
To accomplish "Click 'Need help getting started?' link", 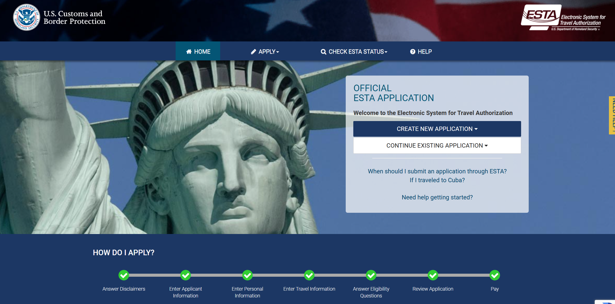I will pos(437,197).
